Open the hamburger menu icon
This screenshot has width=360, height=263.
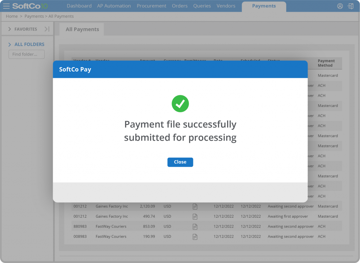[6, 6]
